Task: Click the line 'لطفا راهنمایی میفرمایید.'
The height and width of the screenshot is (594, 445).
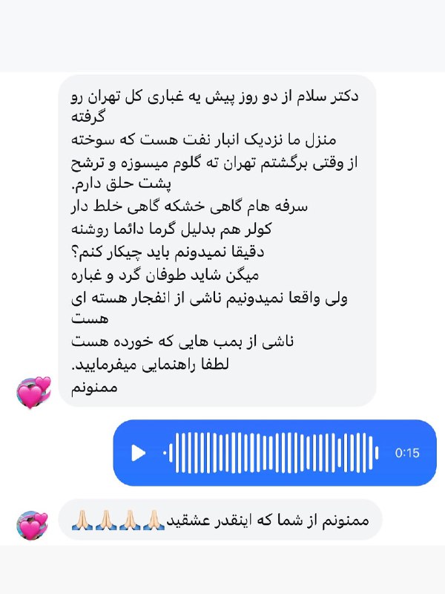Action: (150, 365)
